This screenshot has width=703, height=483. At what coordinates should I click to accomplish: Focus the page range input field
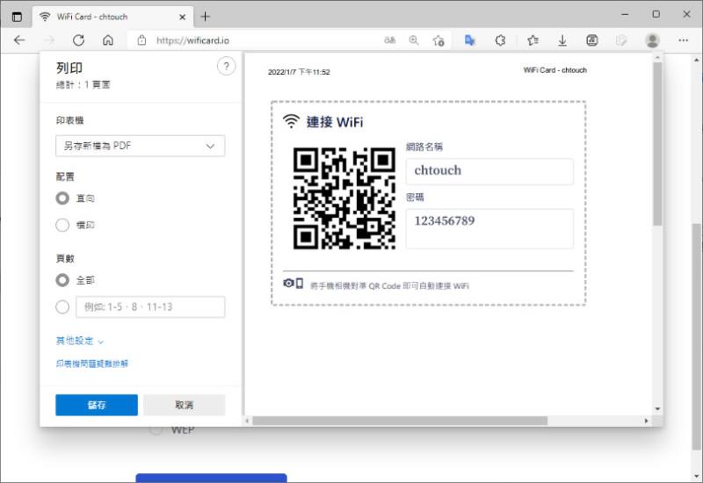click(150, 306)
